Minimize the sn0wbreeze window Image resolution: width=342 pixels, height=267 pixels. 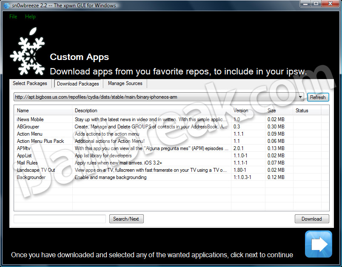pyautogui.click(x=305, y=4)
